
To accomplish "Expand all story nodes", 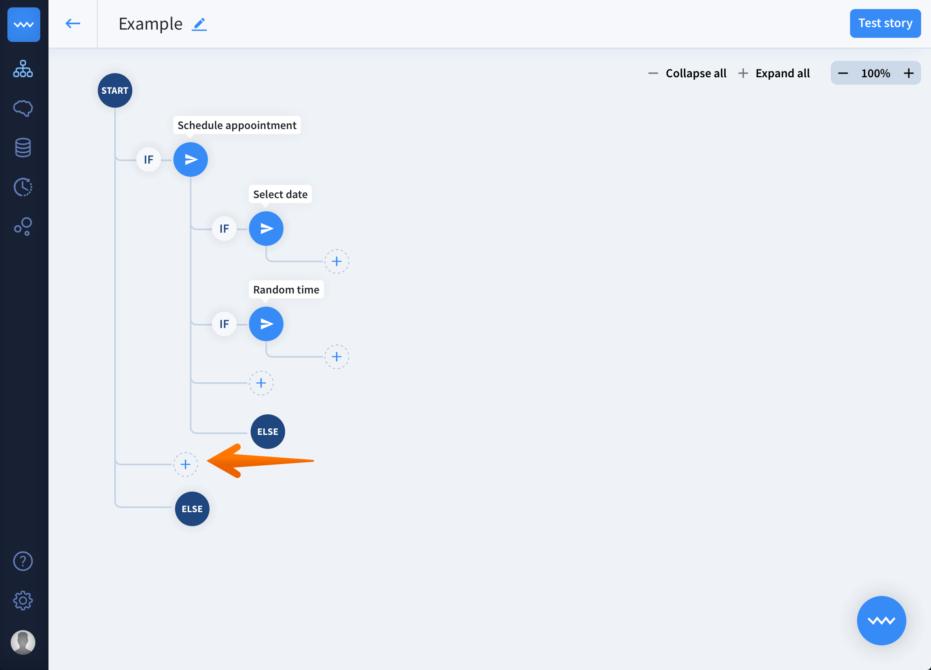I will pos(774,73).
